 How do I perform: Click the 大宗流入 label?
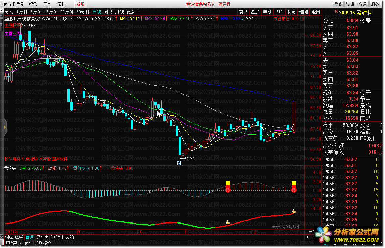tap(333, 152)
